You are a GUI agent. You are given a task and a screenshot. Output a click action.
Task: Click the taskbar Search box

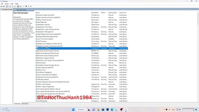coord(81,110)
